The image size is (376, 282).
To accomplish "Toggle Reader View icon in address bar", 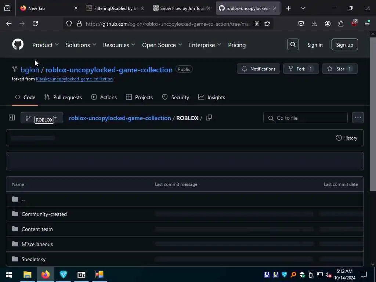I will click(257, 23).
